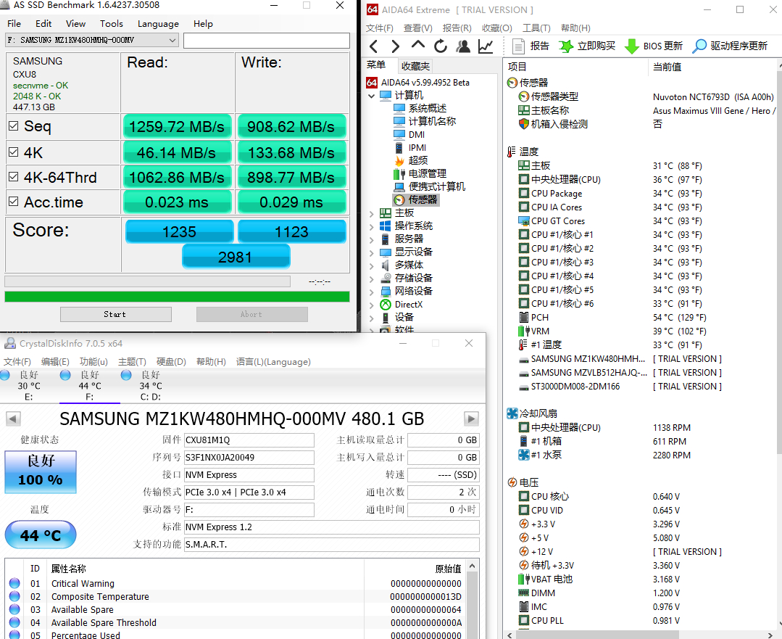Screen dimensions: 782x639
Task: Click the AIDA64 v5.99.4952 Beta root node
Action: (x=418, y=83)
